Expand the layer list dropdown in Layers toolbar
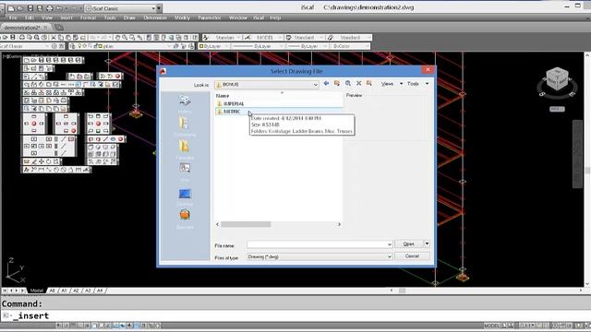591x332 pixels. [169, 46]
